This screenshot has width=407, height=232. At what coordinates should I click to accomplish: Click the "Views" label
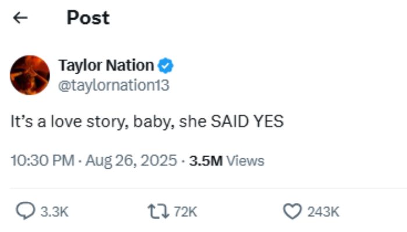click(x=245, y=160)
